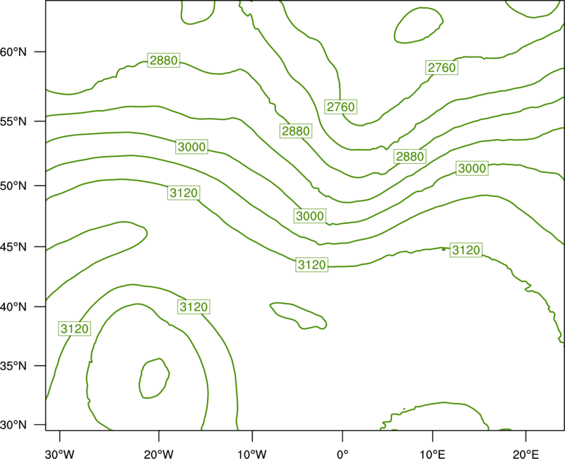This screenshot has width=565, height=459.
Task: Click the 10°W longitude axis label
Action: point(252,454)
